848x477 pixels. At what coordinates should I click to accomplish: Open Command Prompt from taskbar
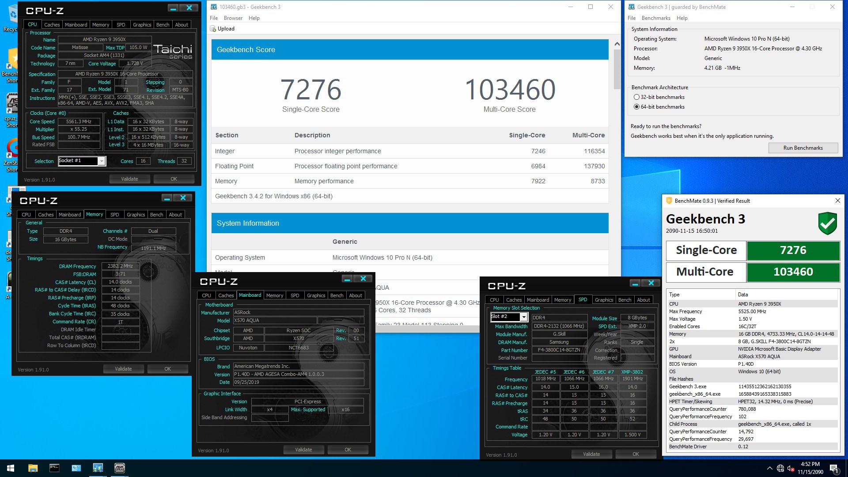(54, 468)
